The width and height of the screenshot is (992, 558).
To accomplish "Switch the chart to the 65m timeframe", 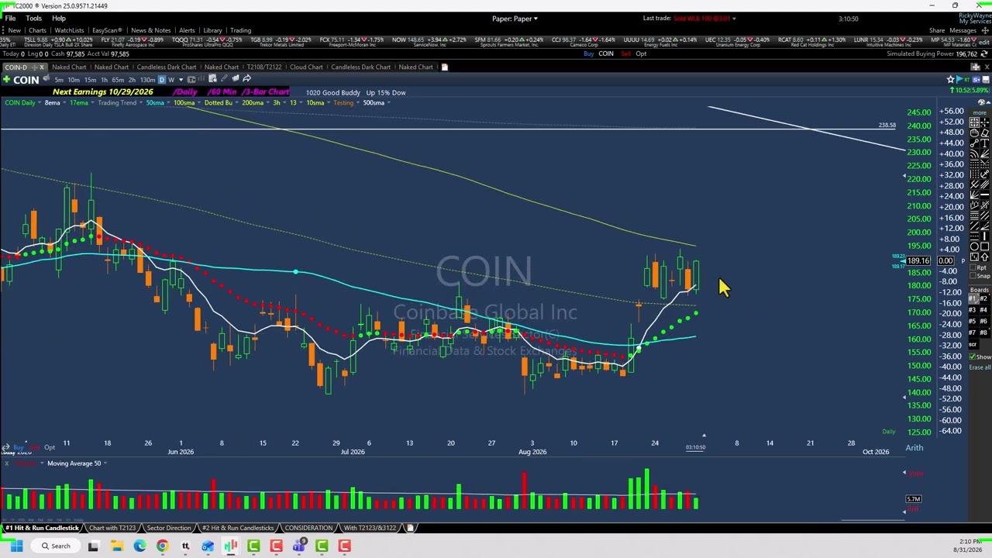I will coord(118,79).
